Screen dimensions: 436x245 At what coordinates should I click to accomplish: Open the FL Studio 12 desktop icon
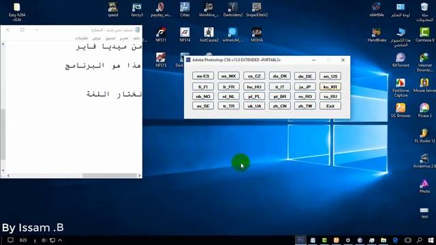point(424,135)
